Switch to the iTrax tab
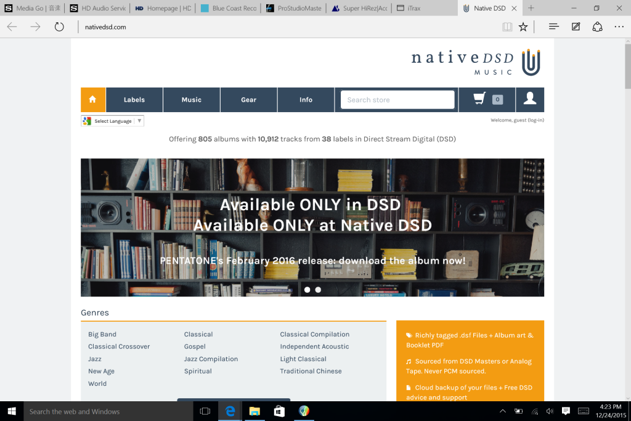 coord(425,8)
